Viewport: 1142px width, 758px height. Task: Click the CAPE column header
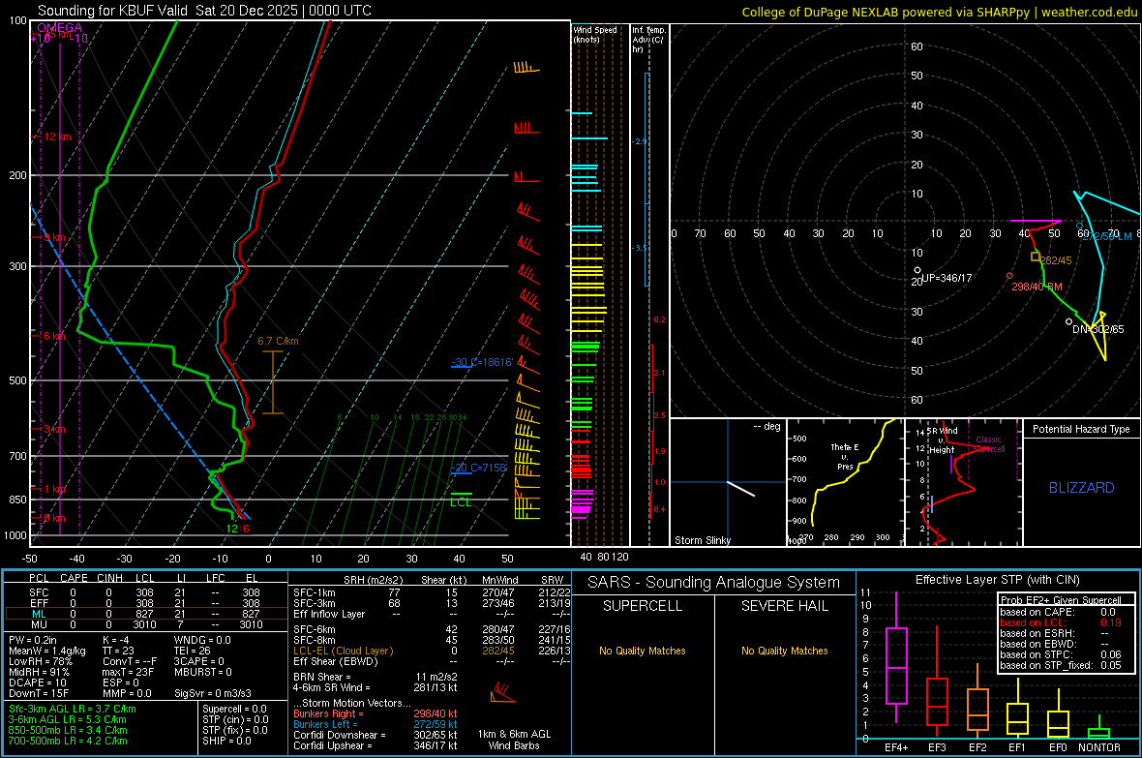pos(74,578)
